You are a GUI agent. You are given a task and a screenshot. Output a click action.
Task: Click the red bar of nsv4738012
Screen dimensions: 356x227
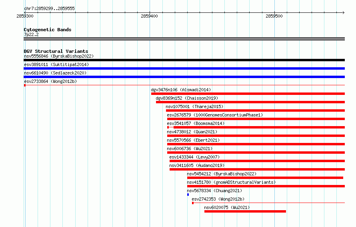click(x=256, y=136)
